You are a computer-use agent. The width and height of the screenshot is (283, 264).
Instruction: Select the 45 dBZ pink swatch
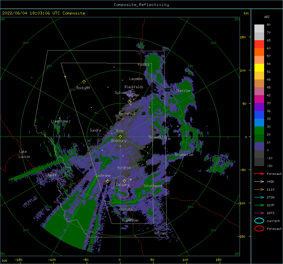259,91
